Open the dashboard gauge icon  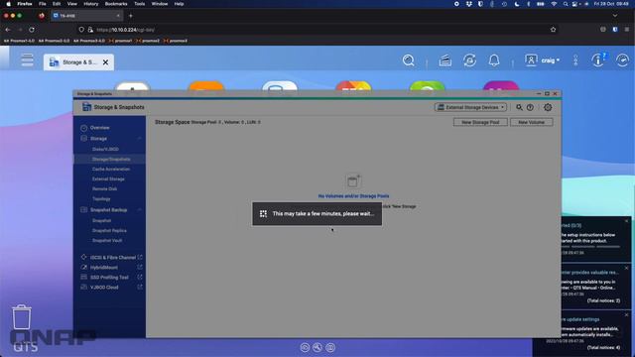[x=622, y=60]
